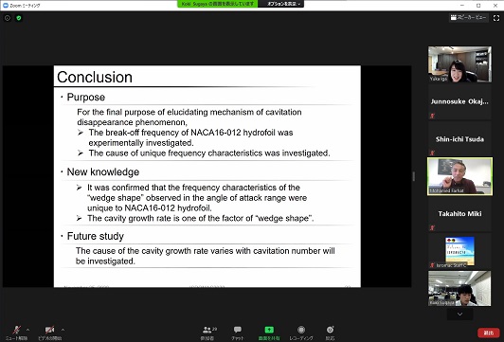The height and width of the screenshot is (342, 504).
Task: Unmute the microphone in the Zoom toolbar
Action: click(x=16, y=330)
